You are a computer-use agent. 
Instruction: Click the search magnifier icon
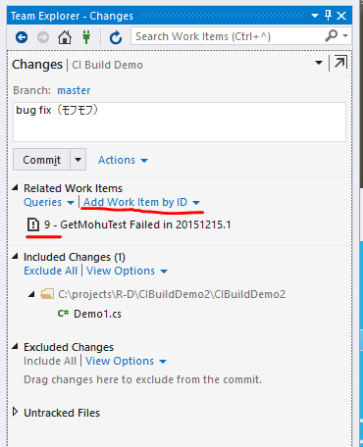click(x=332, y=35)
